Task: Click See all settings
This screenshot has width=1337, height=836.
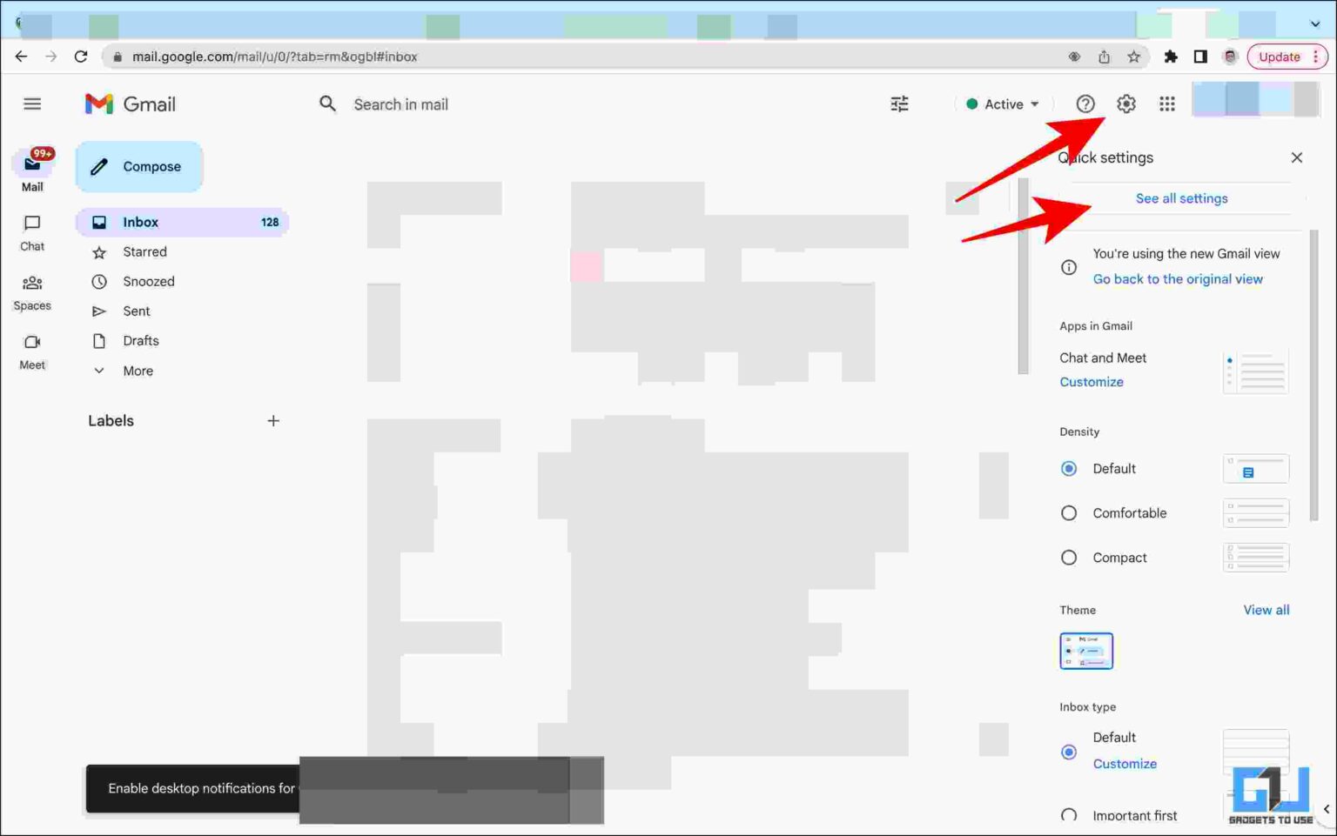Action: 1181,198
